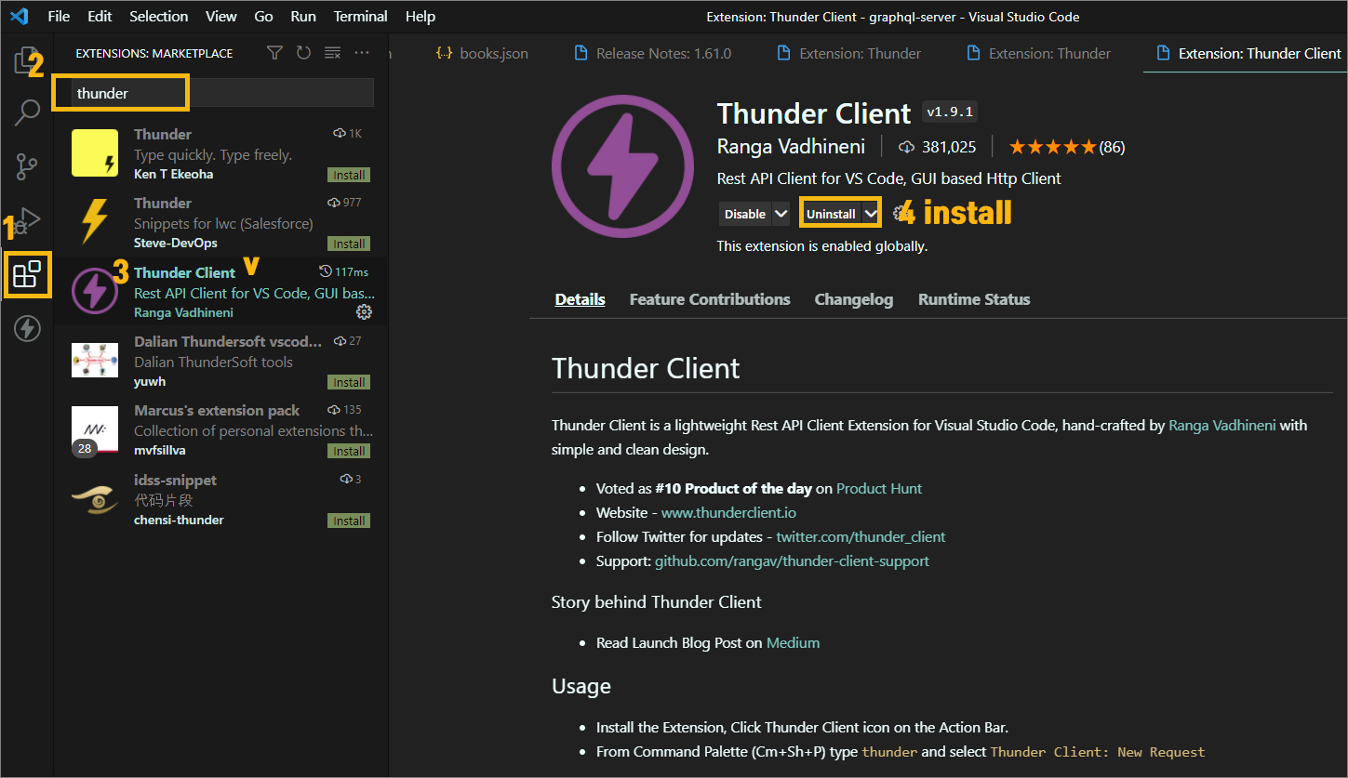
Task: Select the Details tab
Action: pos(581,299)
